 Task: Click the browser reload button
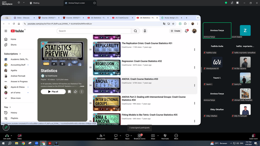(x=14, y=24)
